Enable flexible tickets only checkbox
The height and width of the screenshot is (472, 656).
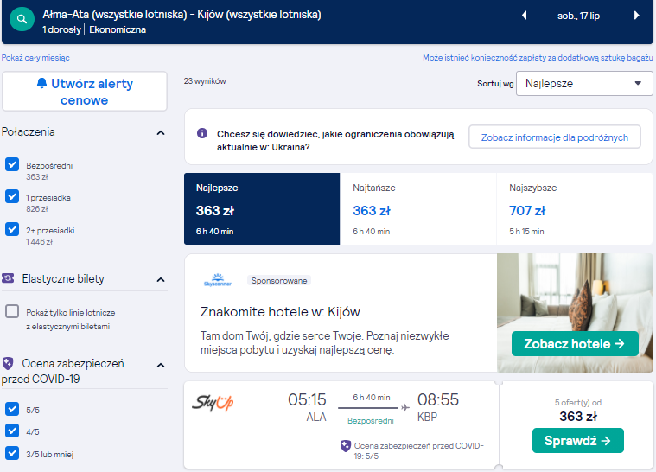click(12, 311)
